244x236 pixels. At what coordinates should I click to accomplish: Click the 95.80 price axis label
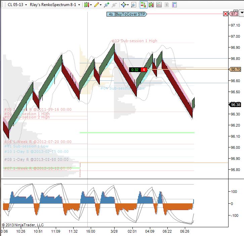(x=235, y=170)
